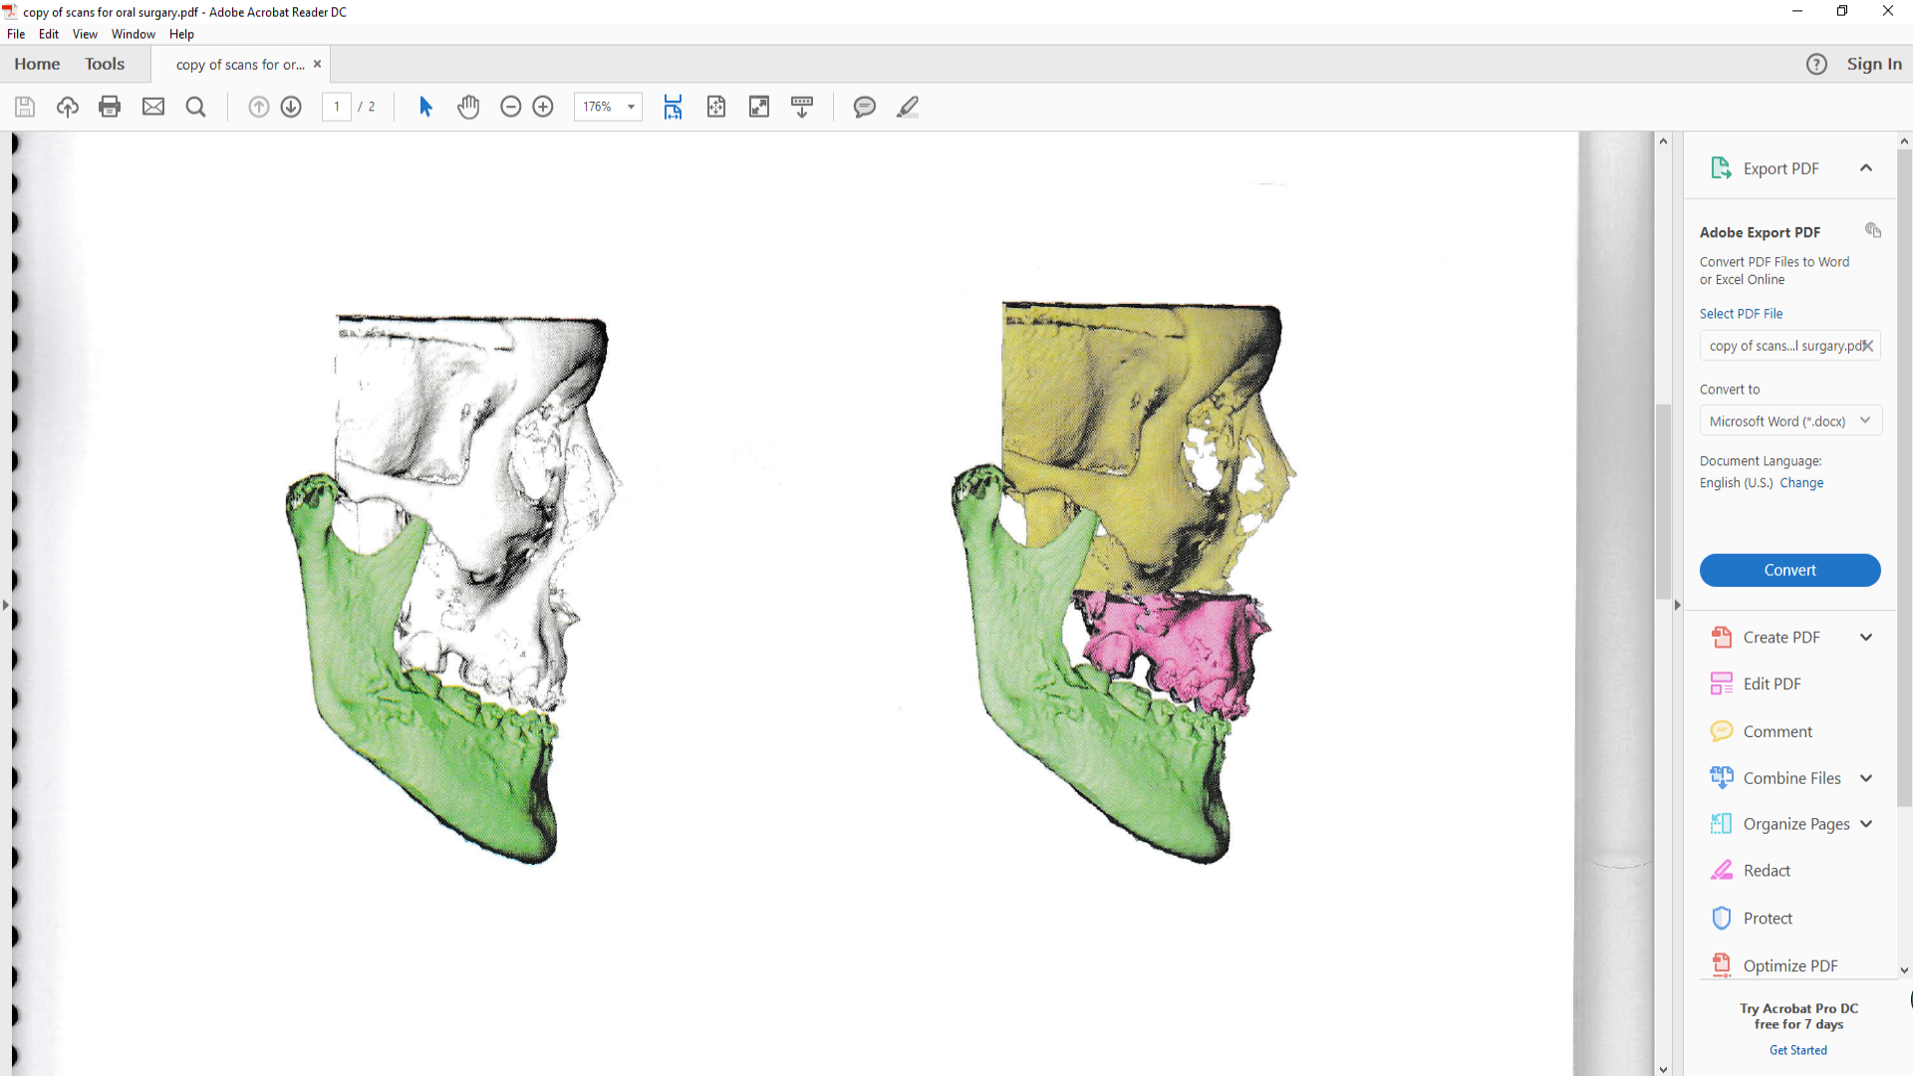
Task: Go to next page arrow
Action: point(291,107)
